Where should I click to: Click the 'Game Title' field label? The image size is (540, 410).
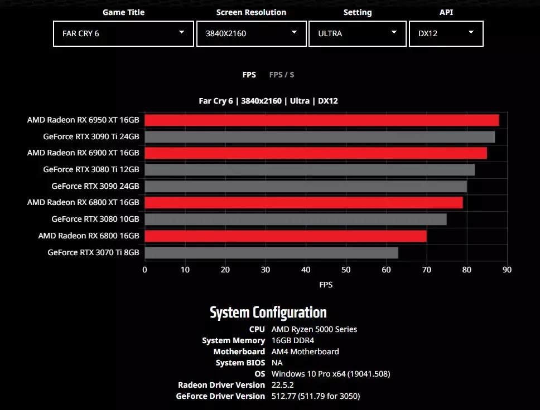click(x=124, y=12)
